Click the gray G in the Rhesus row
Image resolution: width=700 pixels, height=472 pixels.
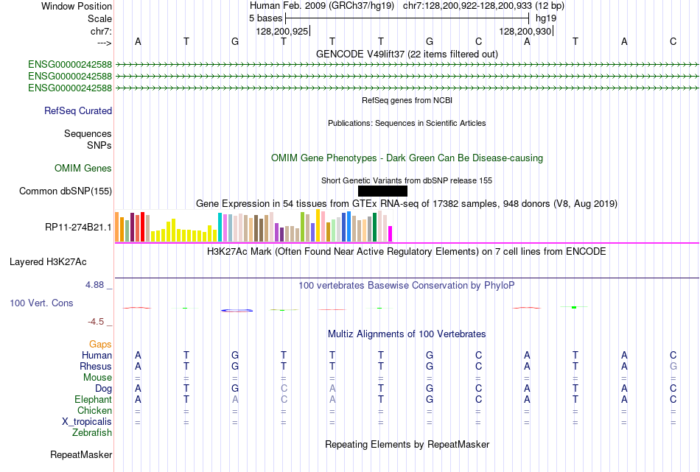click(673, 366)
